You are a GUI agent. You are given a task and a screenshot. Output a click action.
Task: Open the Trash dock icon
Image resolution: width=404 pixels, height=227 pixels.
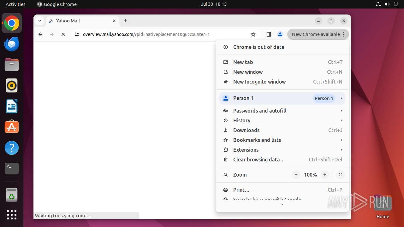(12, 195)
